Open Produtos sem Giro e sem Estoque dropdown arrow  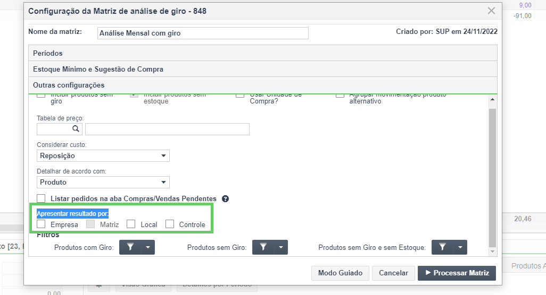[460, 247]
